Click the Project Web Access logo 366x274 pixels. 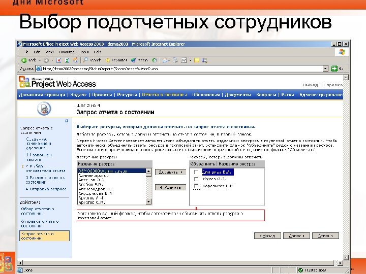point(57,82)
